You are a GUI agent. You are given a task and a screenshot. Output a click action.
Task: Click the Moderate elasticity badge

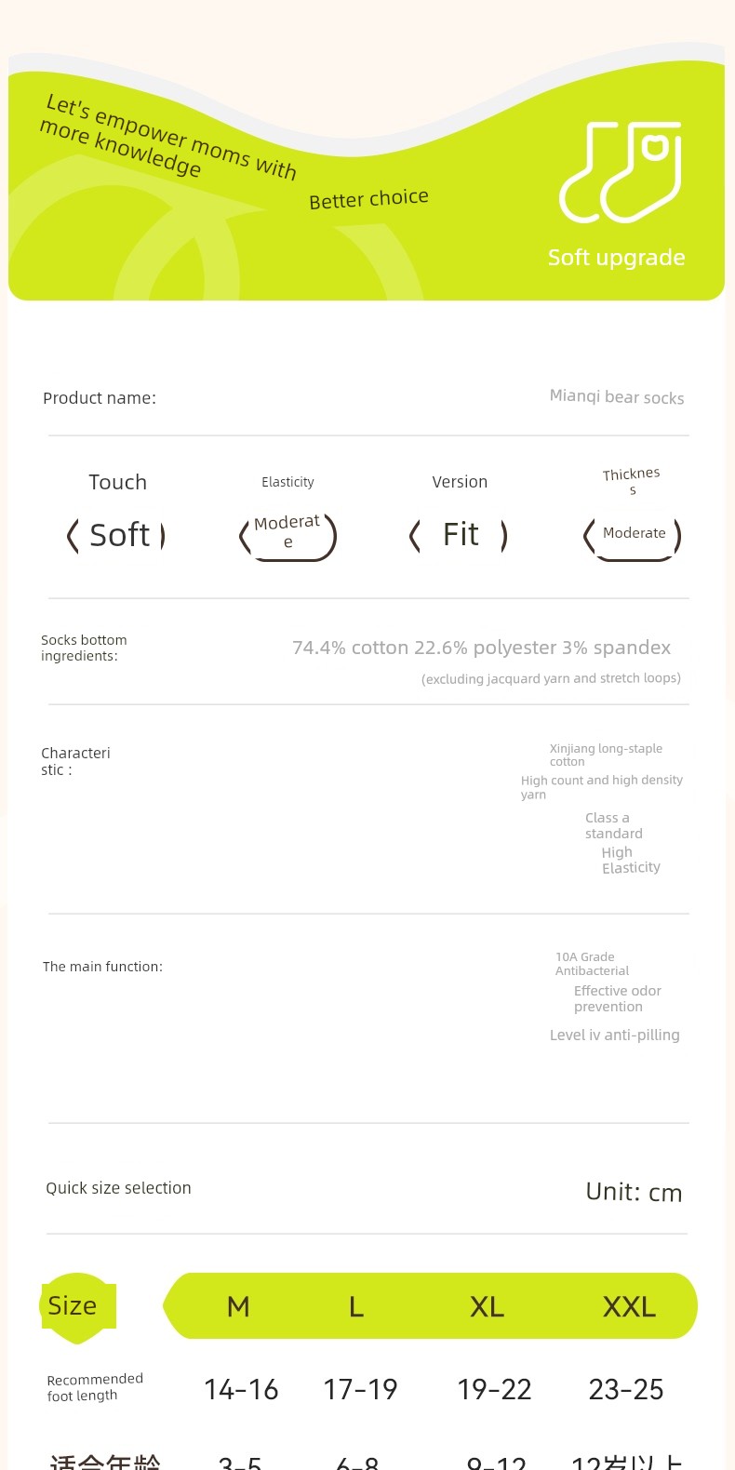287,537
